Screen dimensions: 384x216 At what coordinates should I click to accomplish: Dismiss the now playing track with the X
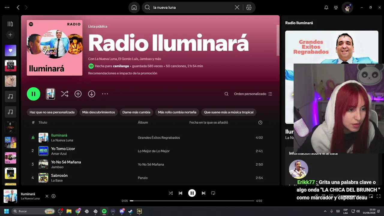[x=47, y=196]
